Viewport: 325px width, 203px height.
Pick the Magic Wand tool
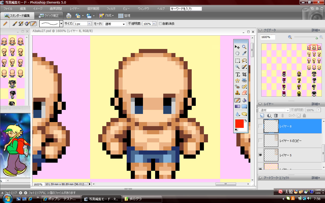(x=237, y=67)
